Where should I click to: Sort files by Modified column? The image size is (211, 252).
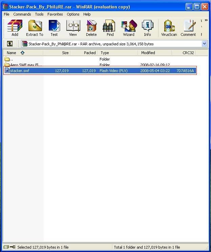(155, 53)
